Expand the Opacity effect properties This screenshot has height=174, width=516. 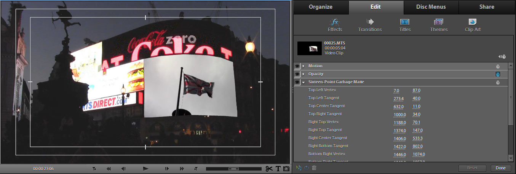[x=304, y=74]
